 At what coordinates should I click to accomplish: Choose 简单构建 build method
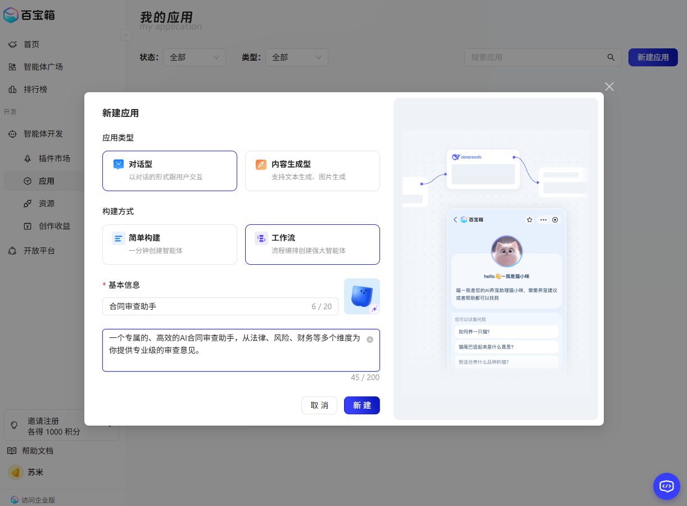pos(170,245)
